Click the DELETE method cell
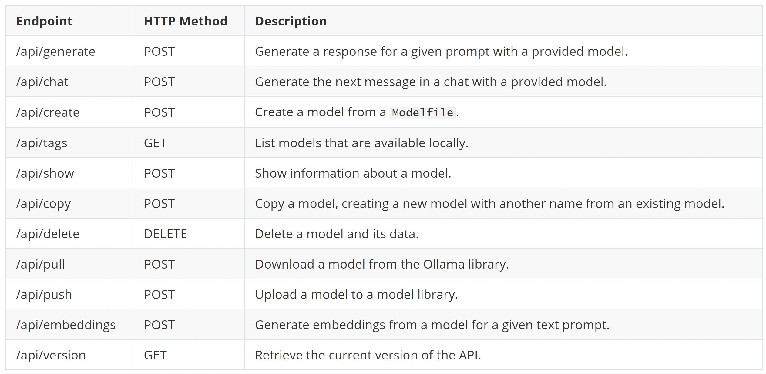This screenshot has width=766, height=374. [165, 234]
